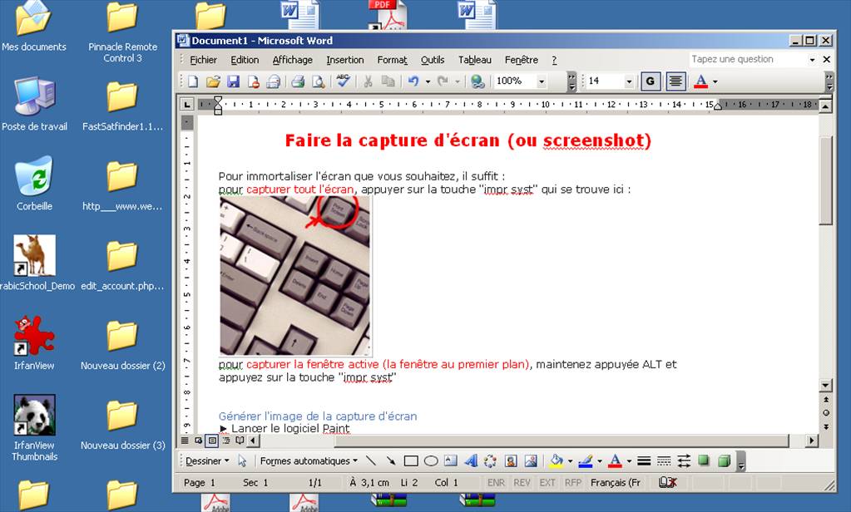851x512 pixels.
Task: Print the document using printer icon
Action: pyautogui.click(x=298, y=81)
